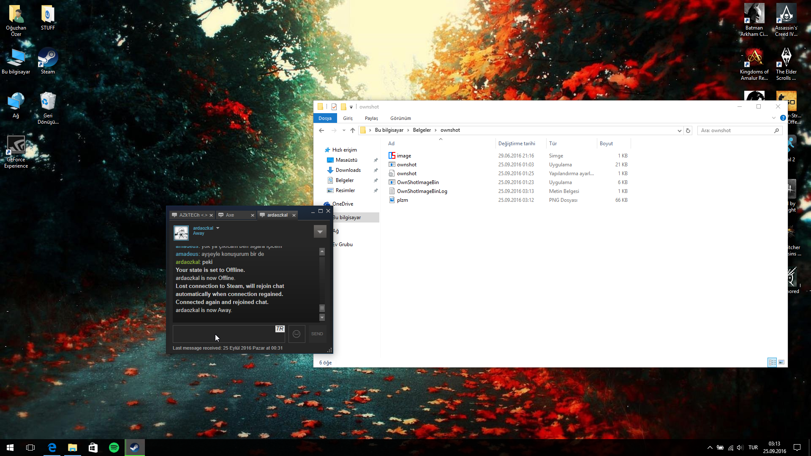This screenshot has width=811, height=456.
Task: Open the chat options dropdown button
Action: coord(320,231)
